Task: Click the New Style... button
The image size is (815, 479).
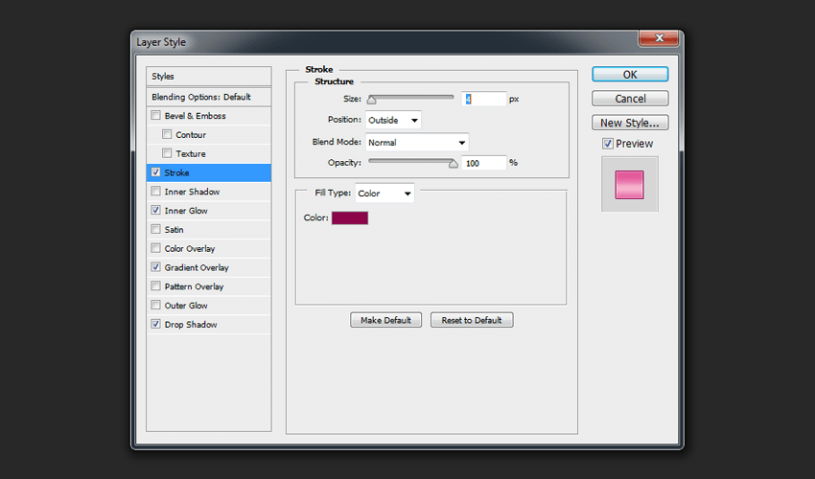Action: (630, 123)
